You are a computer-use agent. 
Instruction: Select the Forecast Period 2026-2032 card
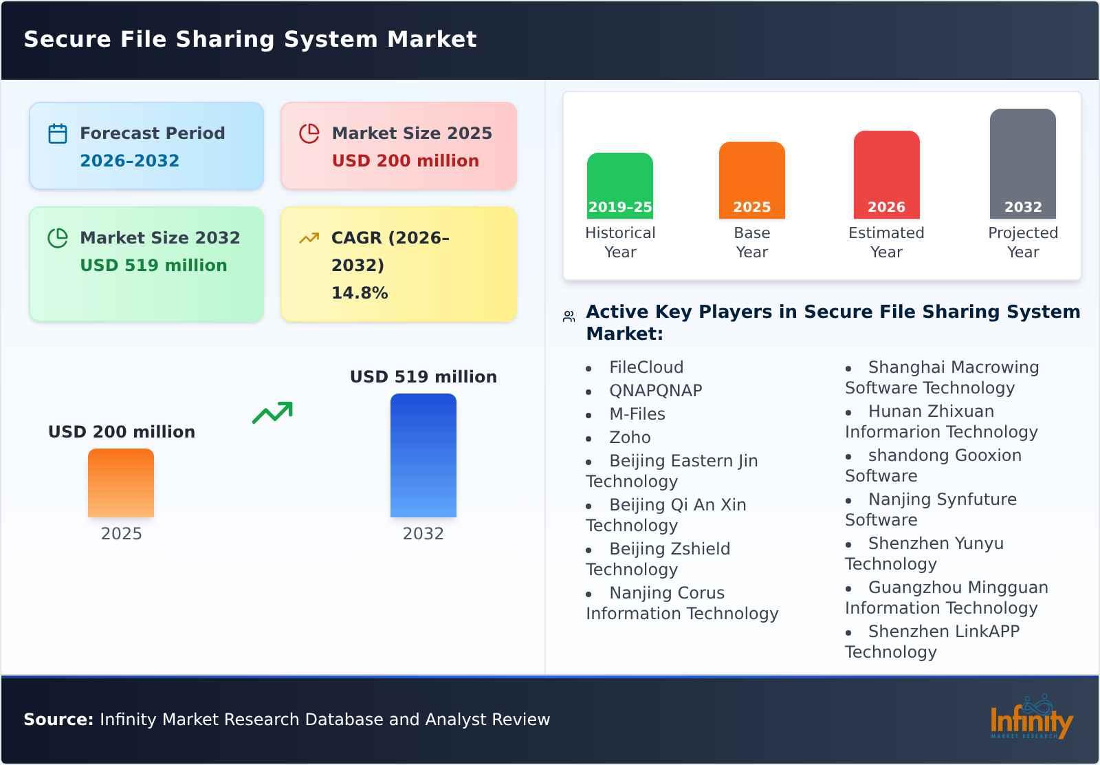tap(146, 146)
